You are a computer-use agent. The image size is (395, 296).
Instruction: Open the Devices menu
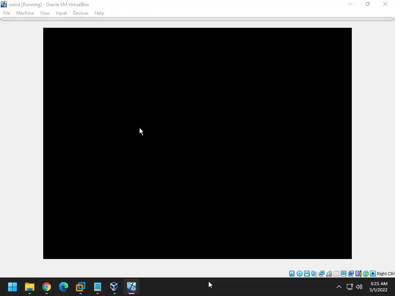[x=81, y=13]
